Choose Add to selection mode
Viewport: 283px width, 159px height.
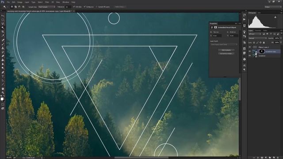pyautogui.click(x=16, y=7)
